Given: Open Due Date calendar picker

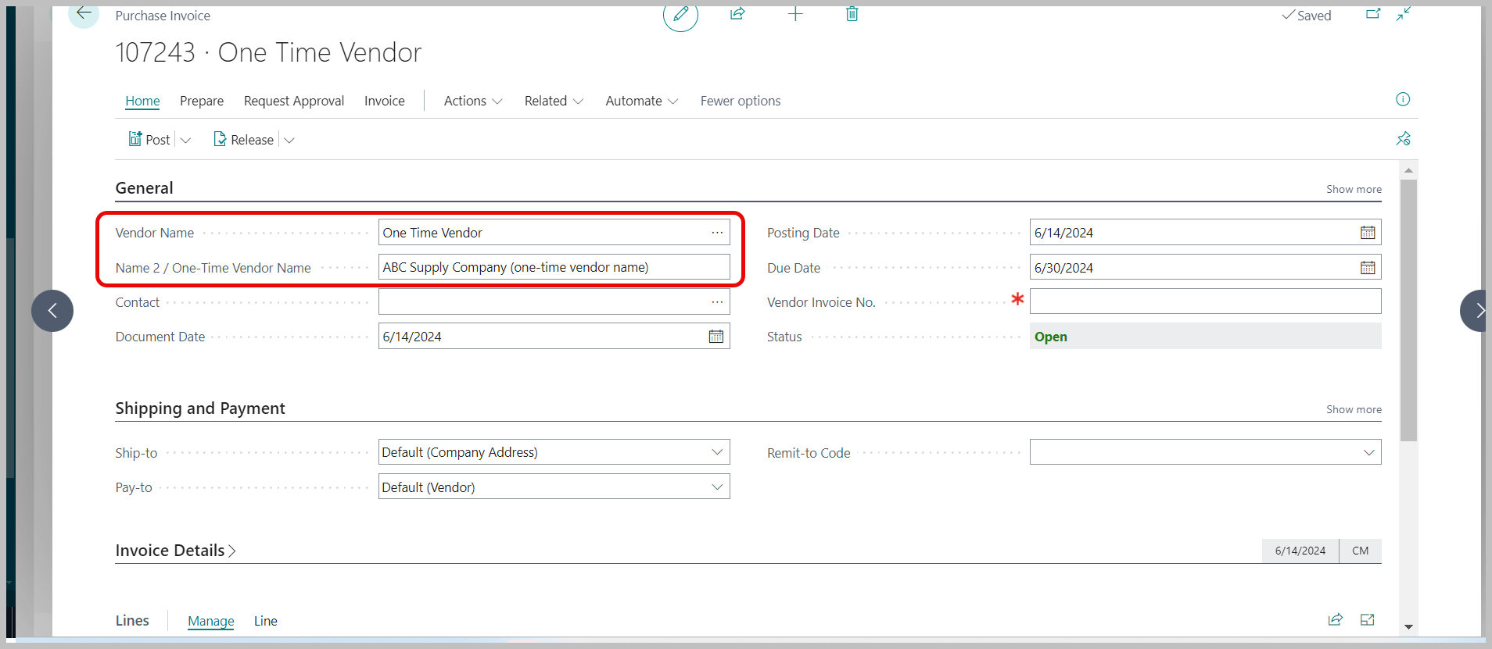Looking at the screenshot, I should 1368,268.
